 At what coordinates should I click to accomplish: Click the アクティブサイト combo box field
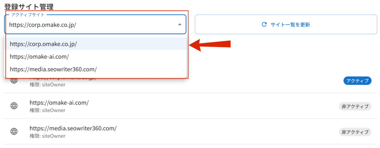click(x=95, y=24)
